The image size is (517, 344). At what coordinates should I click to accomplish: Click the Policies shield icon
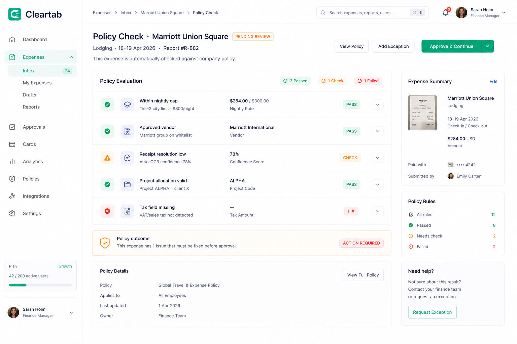(x=12, y=179)
